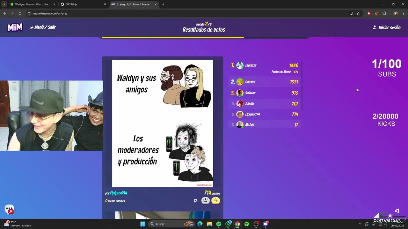The image size is (408, 229).
Task: Open the Elpipas094 author link under meme
Action: 119,193
